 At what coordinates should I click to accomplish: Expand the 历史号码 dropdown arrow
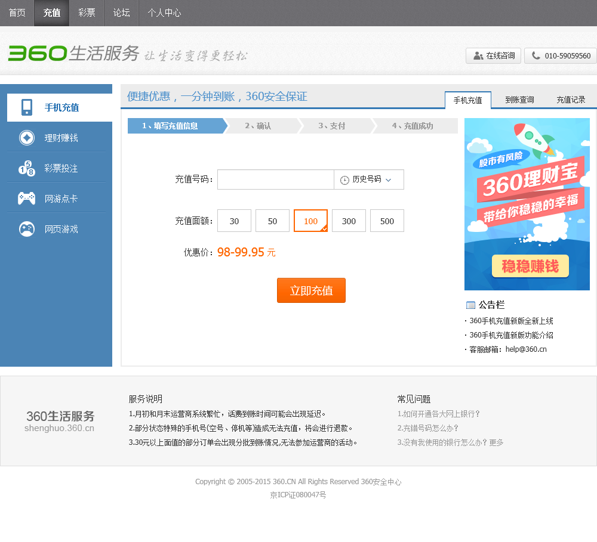(x=389, y=180)
